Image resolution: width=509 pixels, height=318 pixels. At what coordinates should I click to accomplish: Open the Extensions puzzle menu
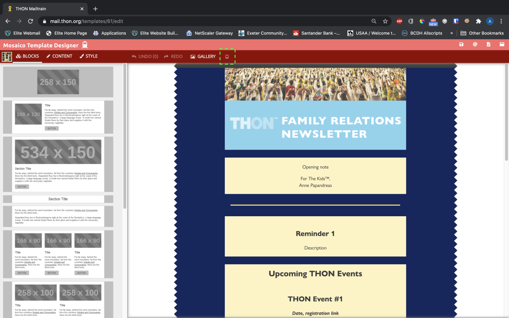click(478, 21)
